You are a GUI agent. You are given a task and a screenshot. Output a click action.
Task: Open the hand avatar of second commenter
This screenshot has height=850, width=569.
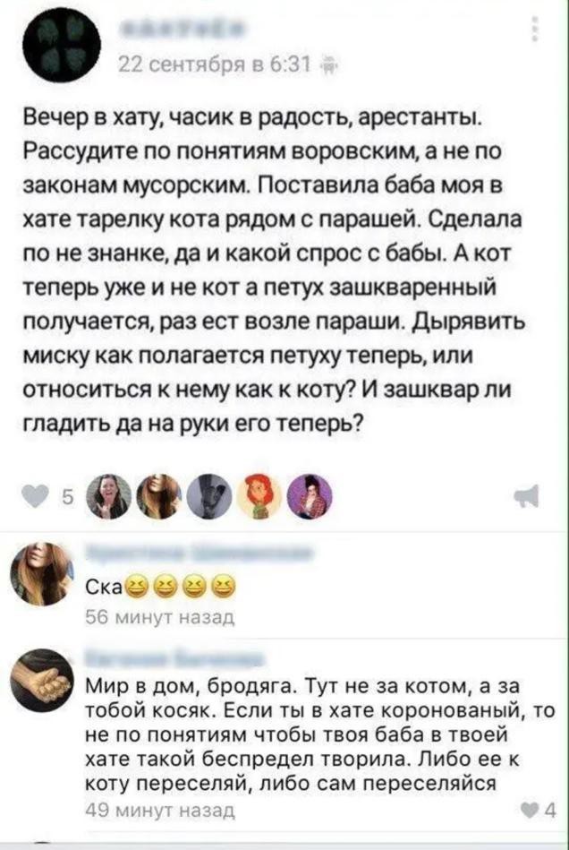pyautogui.click(x=42, y=681)
